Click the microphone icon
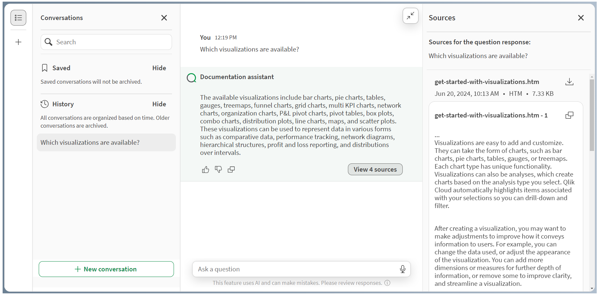This screenshot has height=295, width=599. (x=403, y=269)
